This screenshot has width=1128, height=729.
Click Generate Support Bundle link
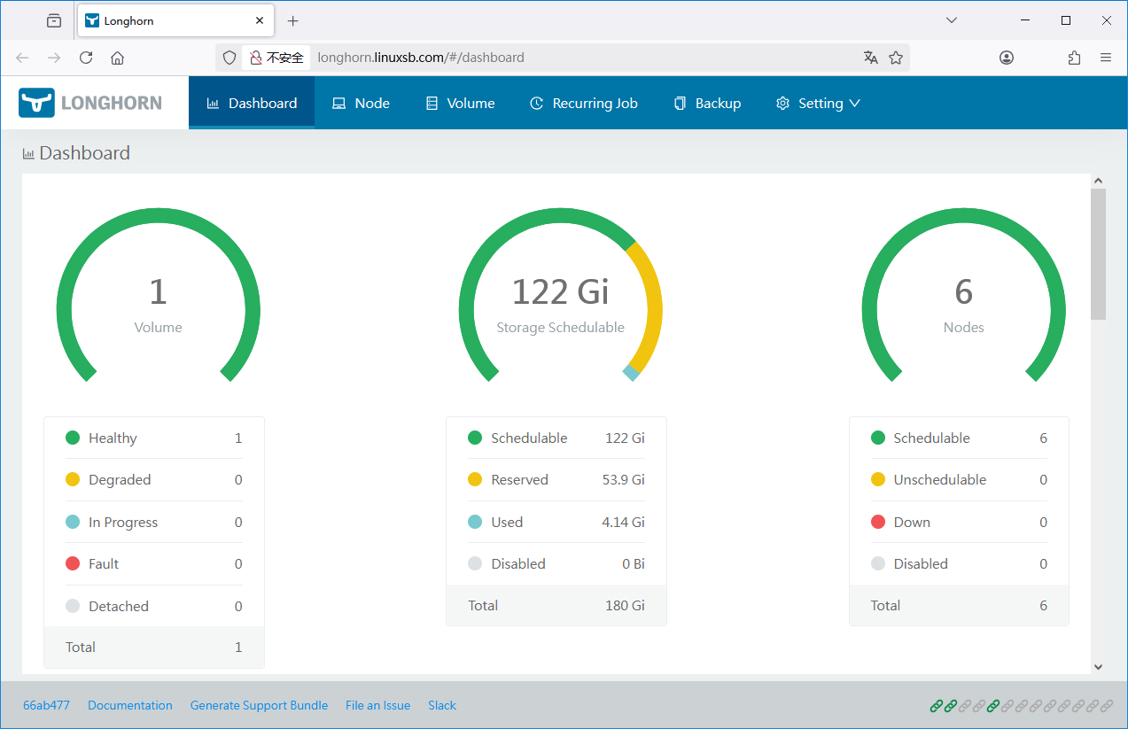tap(259, 706)
